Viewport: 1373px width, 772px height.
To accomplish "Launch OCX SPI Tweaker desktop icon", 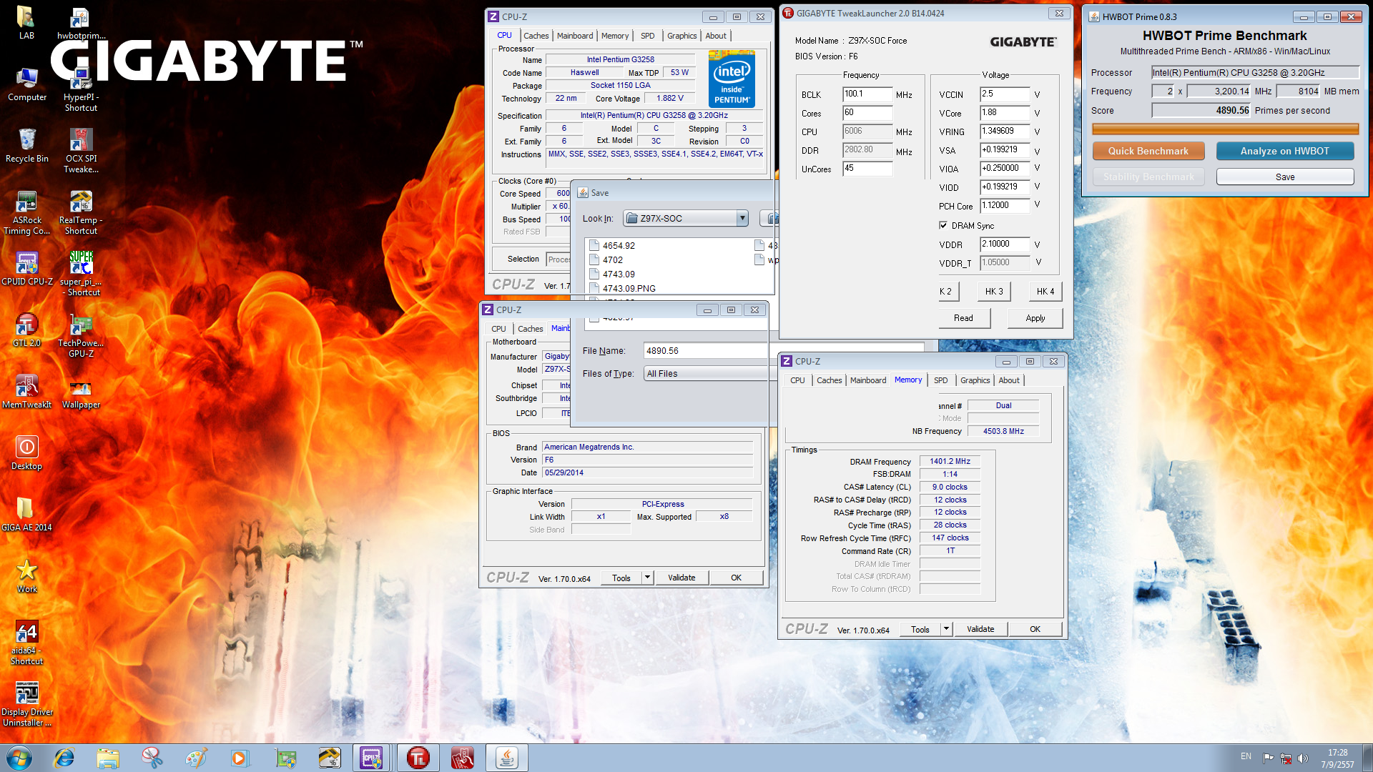I will tap(81, 151).
